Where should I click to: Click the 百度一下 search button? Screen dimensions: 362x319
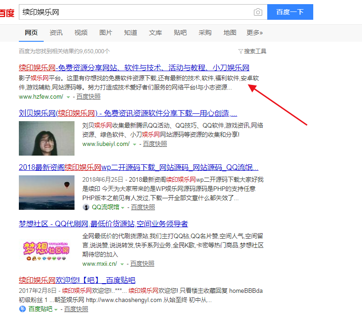pos(290,12)
